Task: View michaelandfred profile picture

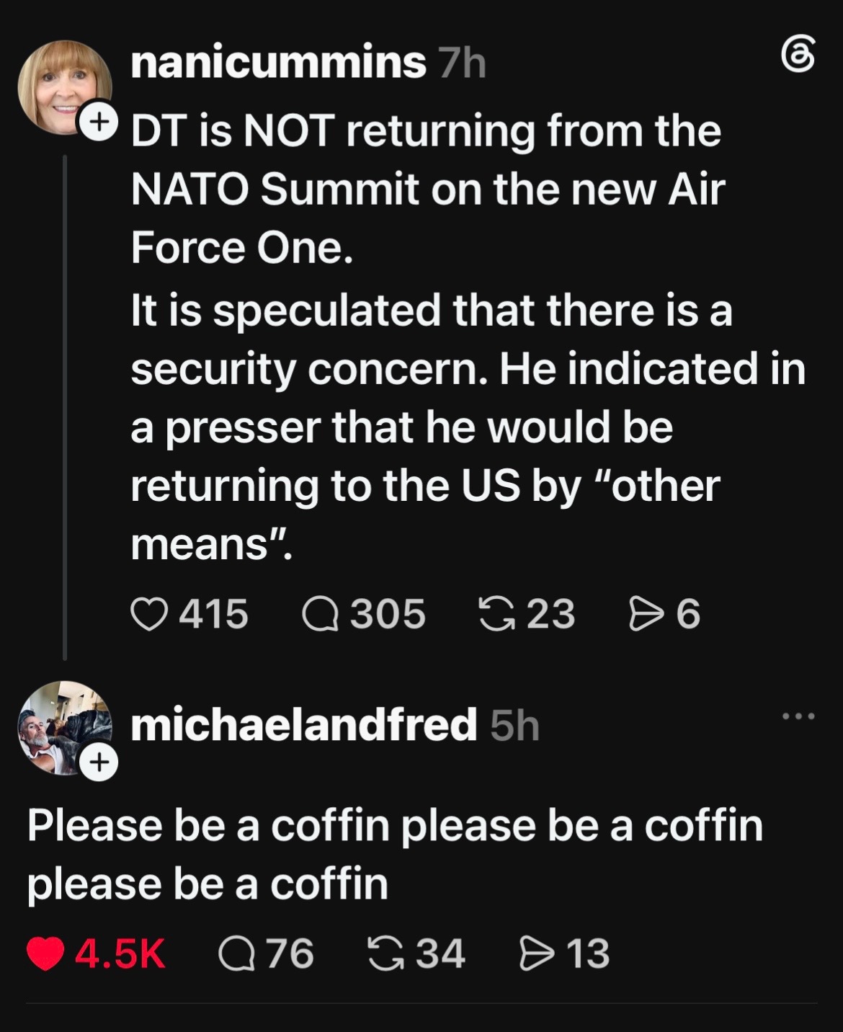Action: [x=64, y=727]
